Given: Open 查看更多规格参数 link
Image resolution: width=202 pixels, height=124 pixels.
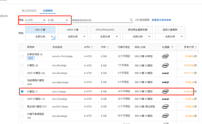Looking at the screenshot, I should tap(161, 20).
